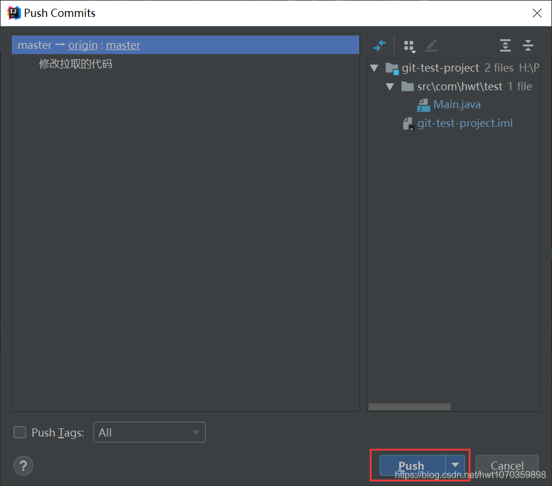Screen dimensions: 552x486
Task: Select the commit '修改拉取的代码'
Action: tap(75, 63)
